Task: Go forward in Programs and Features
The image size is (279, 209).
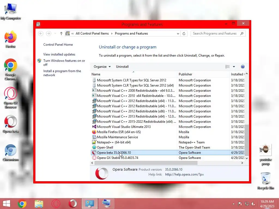Action: click(x=48, y=33)
